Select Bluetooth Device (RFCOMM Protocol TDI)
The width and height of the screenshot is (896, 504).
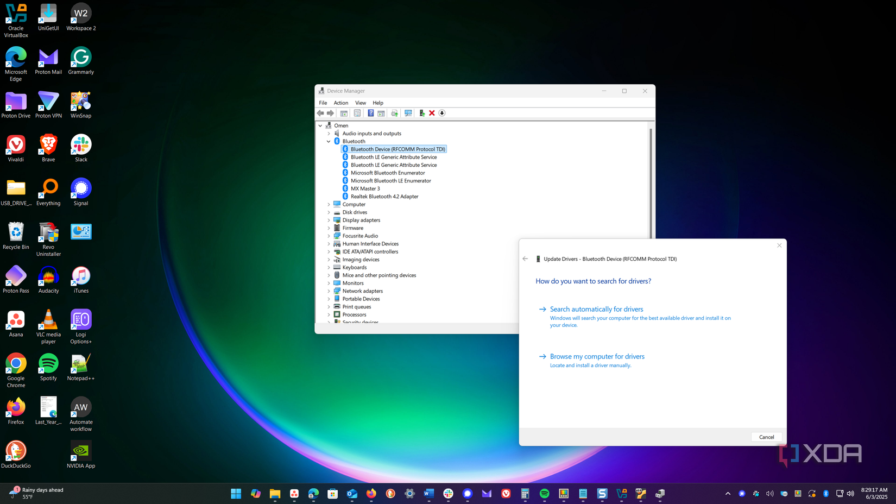(394, 149)
